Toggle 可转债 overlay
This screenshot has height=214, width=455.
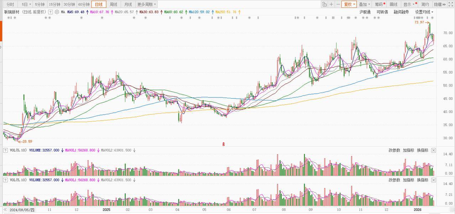point(382,12)
